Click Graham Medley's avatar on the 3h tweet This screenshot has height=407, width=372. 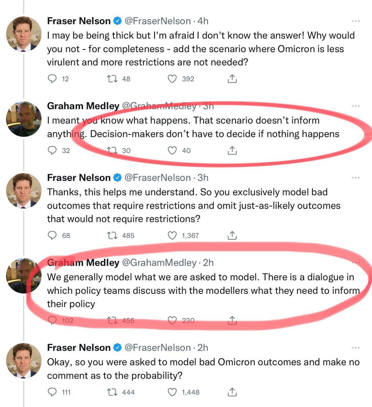(24, 119)
